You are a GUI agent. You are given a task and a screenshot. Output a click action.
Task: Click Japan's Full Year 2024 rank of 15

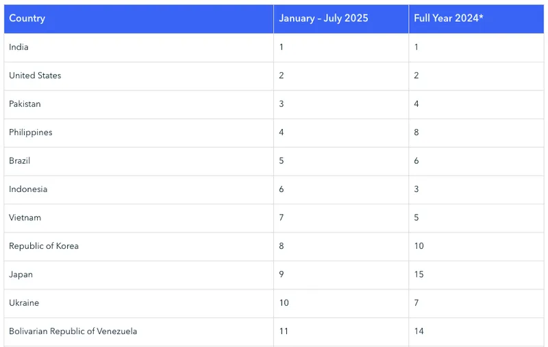point(419,274)
